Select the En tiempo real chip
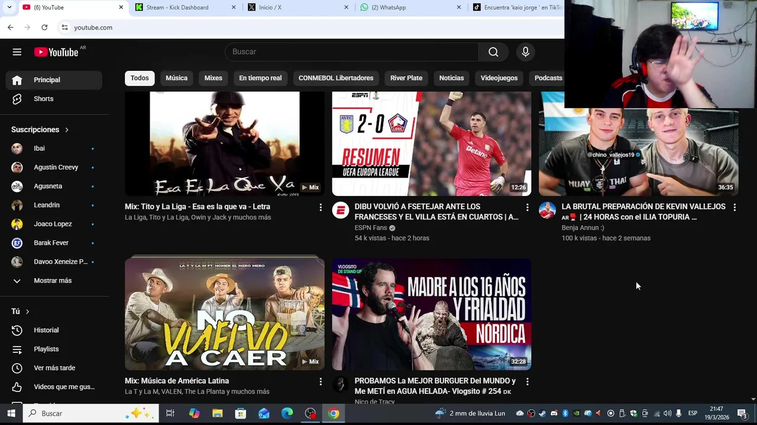757x425 pixels. coord(260,78)
